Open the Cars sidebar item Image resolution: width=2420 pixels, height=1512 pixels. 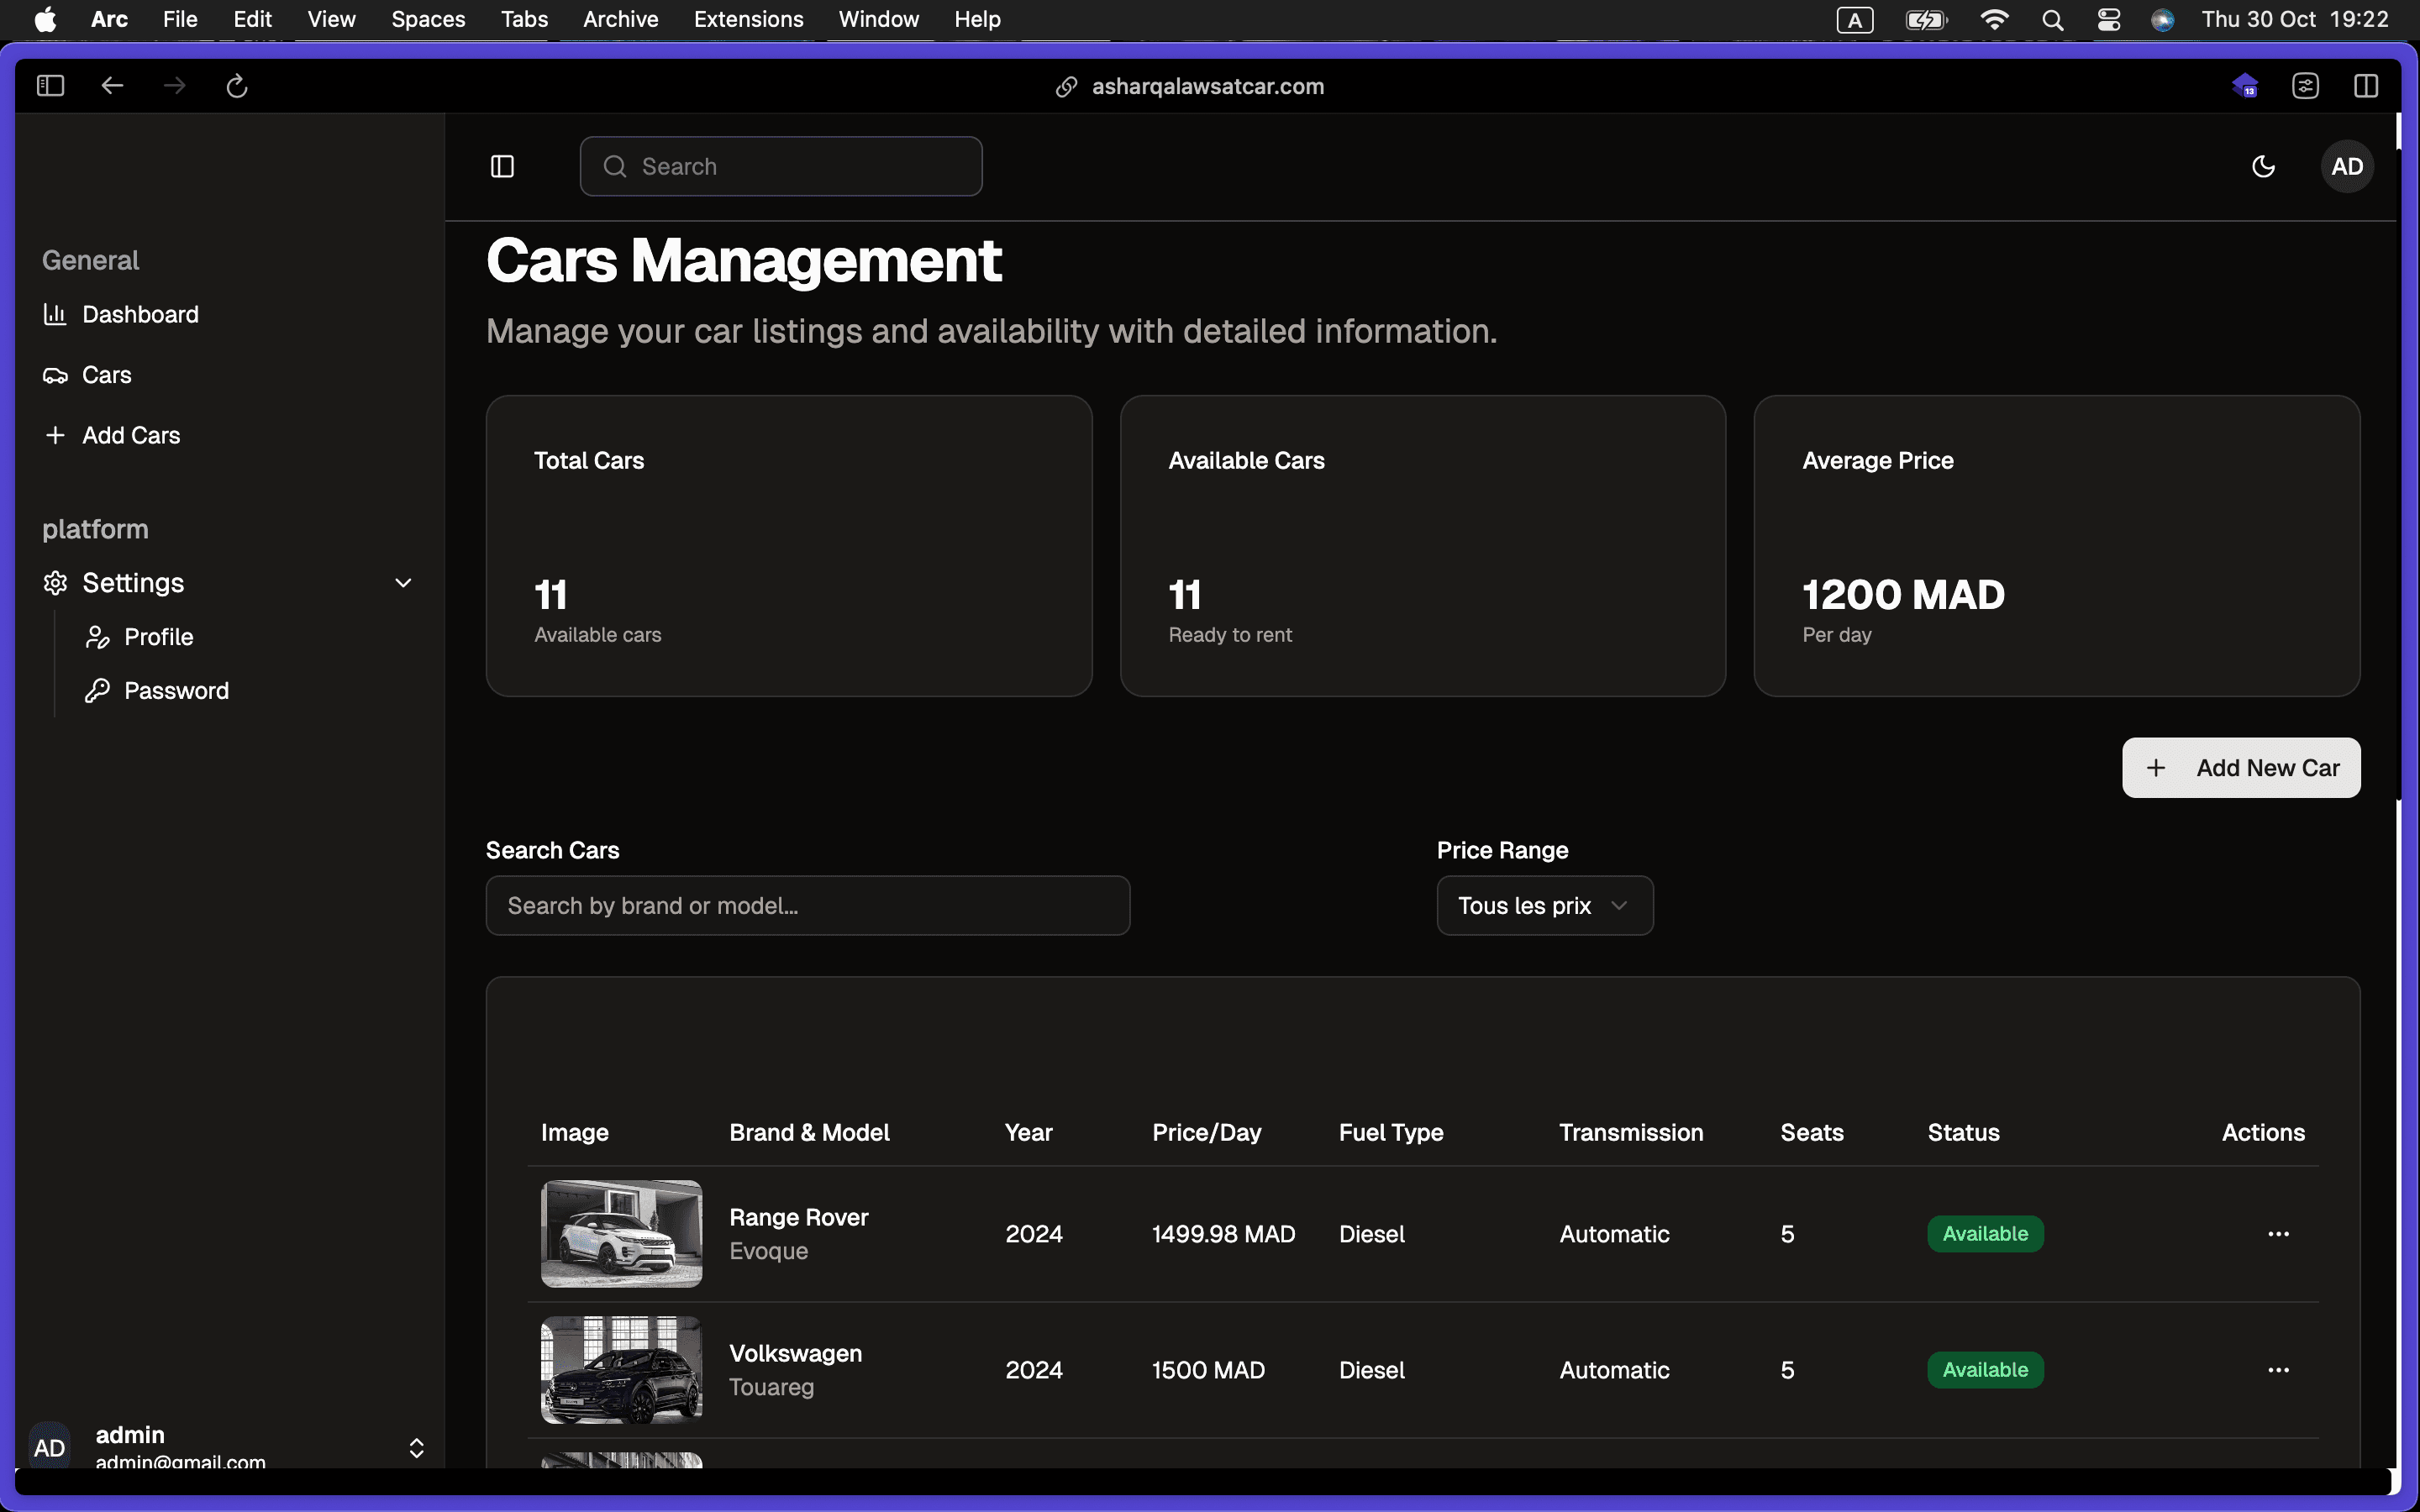click(x=106, y=375)
